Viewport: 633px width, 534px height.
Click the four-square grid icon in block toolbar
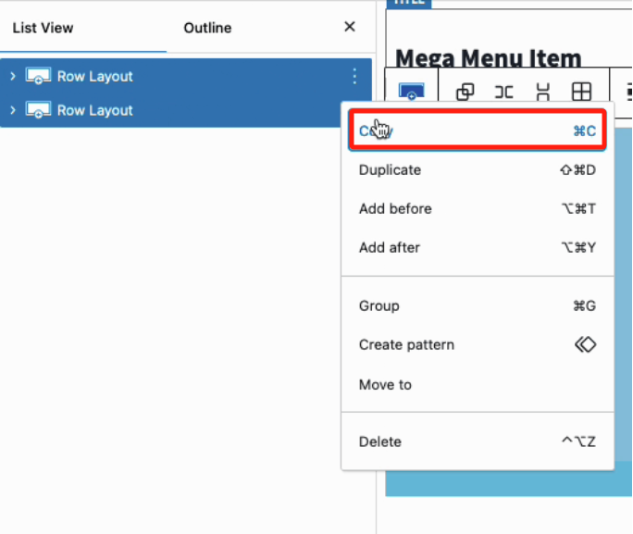pyautogui.click(x=581, y=91)
